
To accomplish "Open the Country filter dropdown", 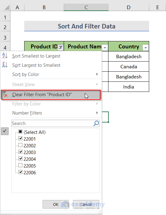I will pos(145,47).
